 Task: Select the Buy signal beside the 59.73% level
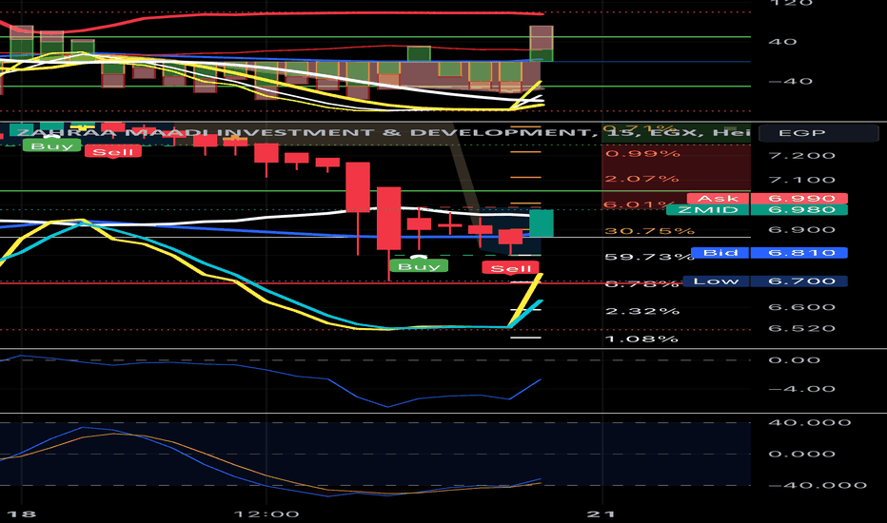click(x=419, y=265)
